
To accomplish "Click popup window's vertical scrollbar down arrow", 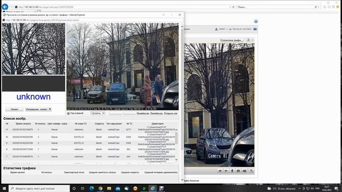I will coord(182,180).
